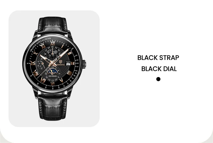This screenshot has width=213, height=143.
Task: Click the upper black leather strap
Action: (x=52, y=26)
